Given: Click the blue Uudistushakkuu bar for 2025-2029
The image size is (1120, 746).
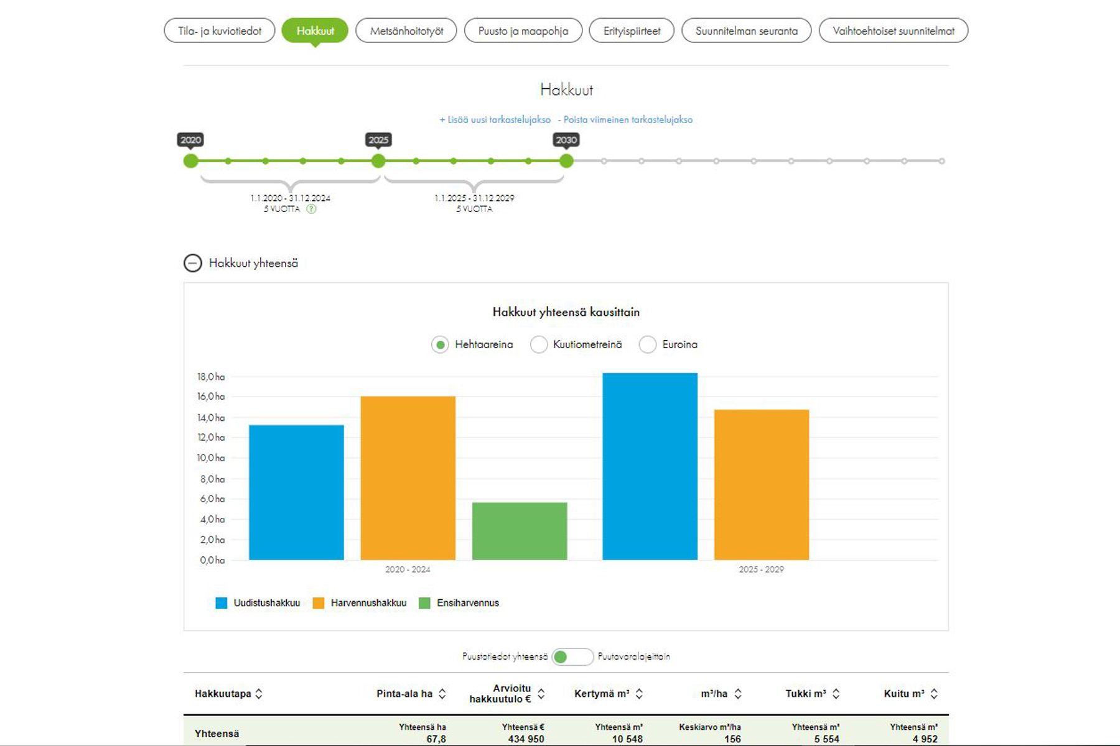Looking at the screenshot, I should coord(650,466).
